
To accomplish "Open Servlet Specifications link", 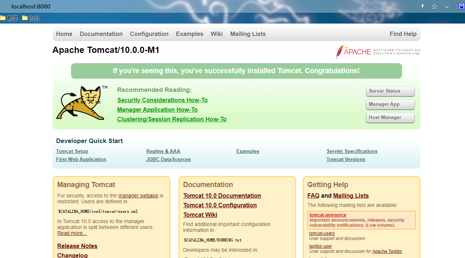I will click(352, 151).
